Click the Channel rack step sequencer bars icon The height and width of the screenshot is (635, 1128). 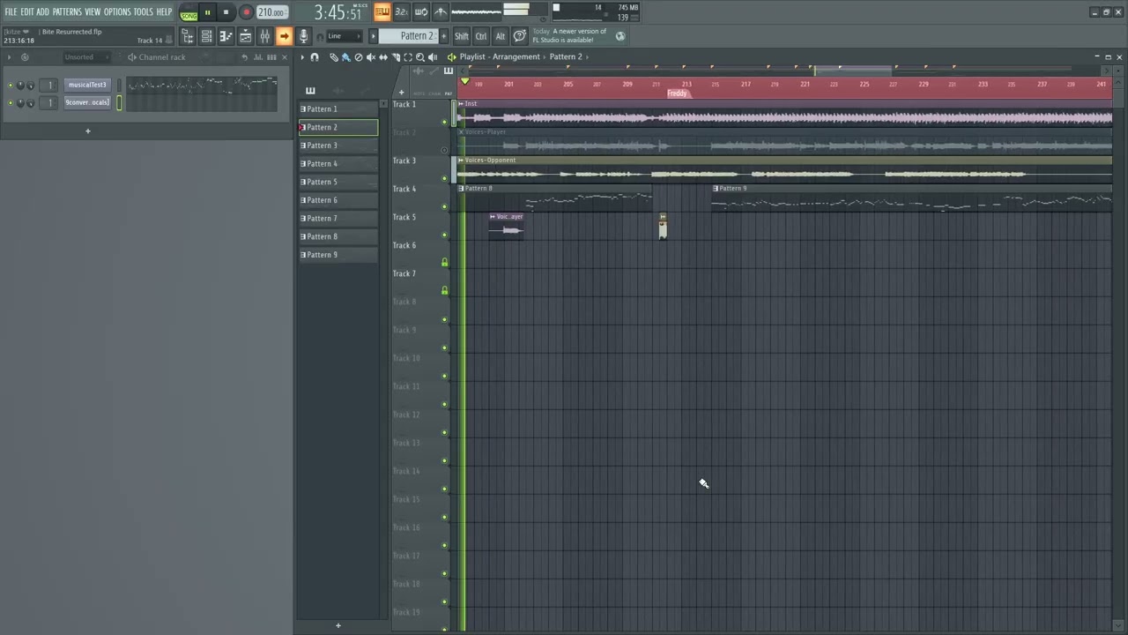click(271, 57)
